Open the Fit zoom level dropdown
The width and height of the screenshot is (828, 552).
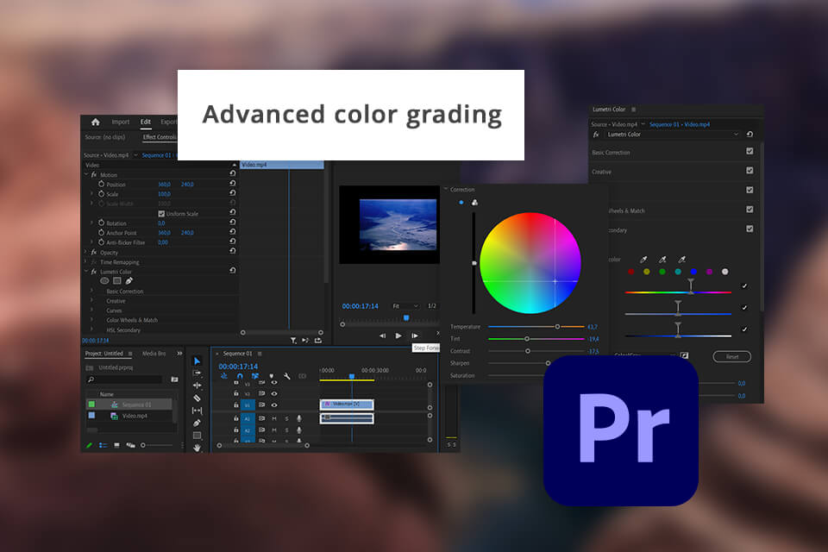tap(405, 306)
